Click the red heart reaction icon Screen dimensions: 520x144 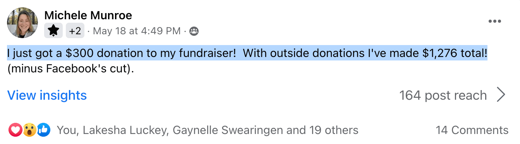pos(15,131)
